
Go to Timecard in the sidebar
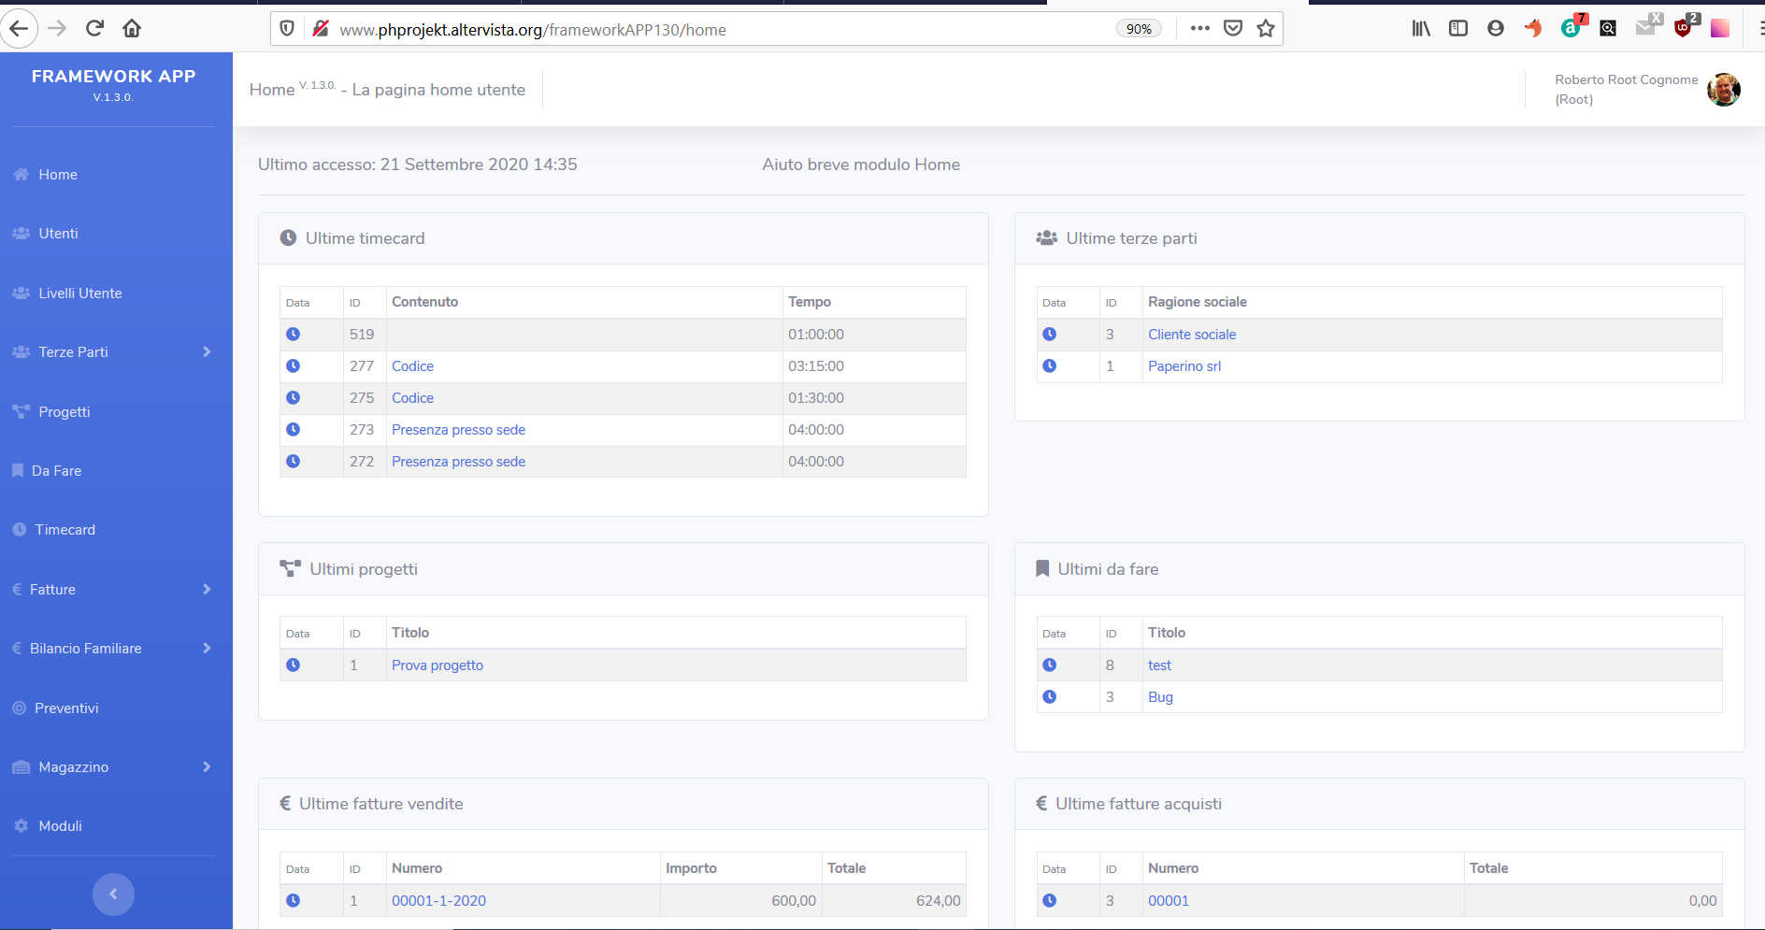click(65, 530)
